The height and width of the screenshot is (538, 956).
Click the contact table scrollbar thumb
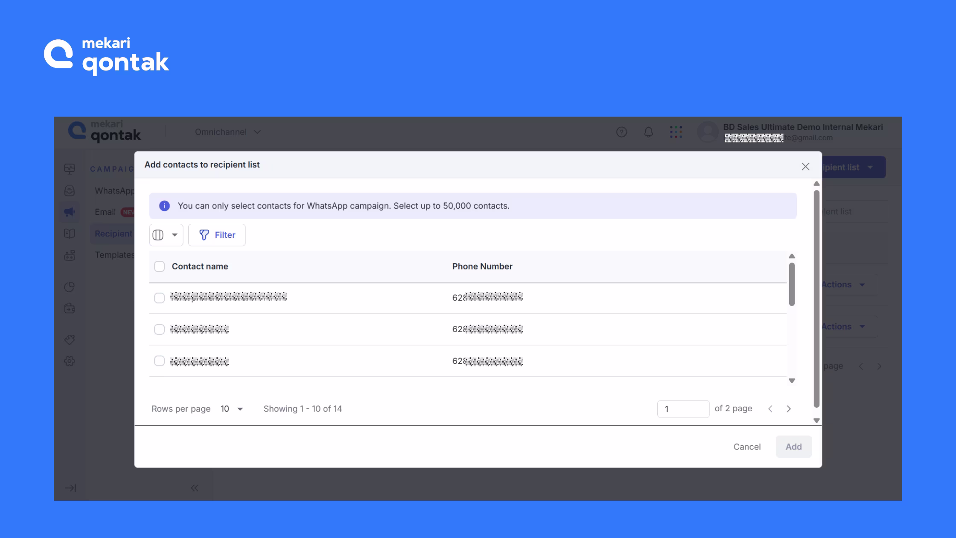pyautogui.click(x=792, y=284)
